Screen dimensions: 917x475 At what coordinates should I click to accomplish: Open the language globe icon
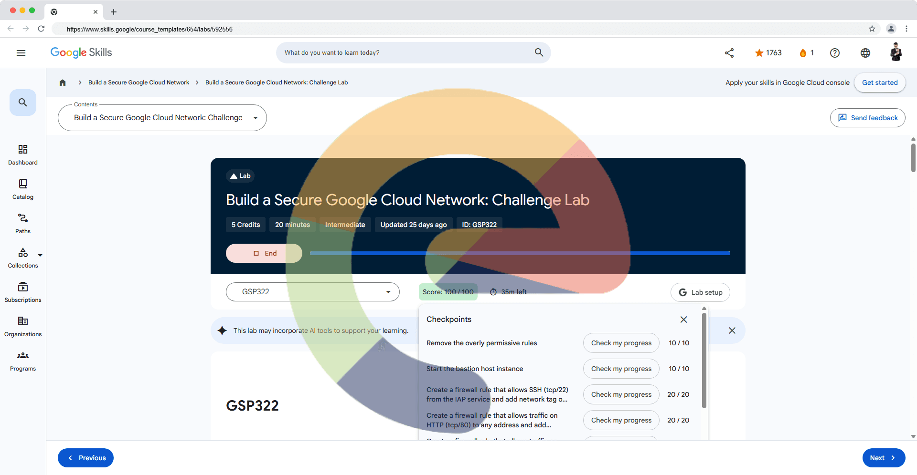pyautogui.click(x=865, y=53)
